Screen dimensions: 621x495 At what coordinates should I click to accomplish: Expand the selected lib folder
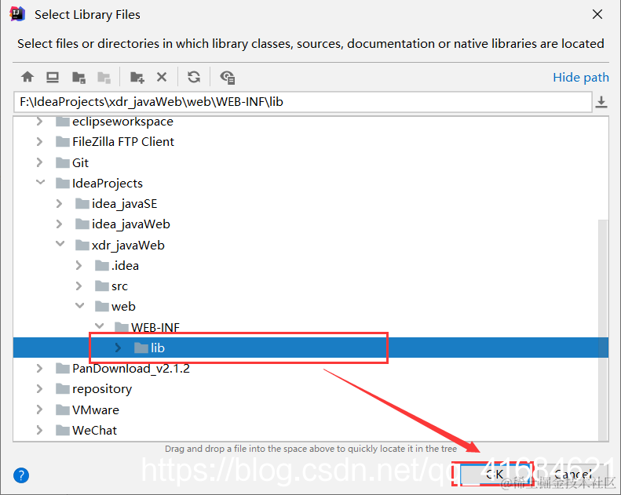coord(118,348)
